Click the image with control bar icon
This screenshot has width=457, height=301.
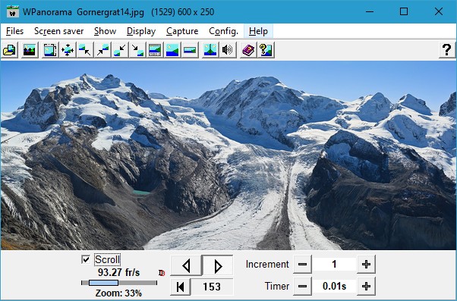pos(155,50)
